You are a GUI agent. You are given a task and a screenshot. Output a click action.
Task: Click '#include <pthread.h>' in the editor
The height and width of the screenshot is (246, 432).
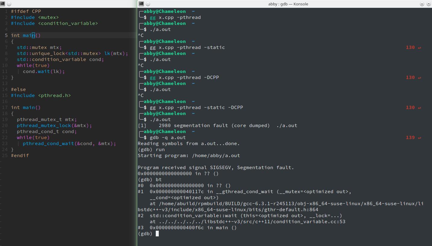(x=41, y=96)
